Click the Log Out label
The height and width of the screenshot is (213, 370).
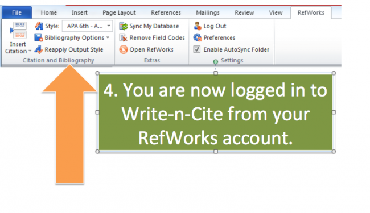click(215, 26)
